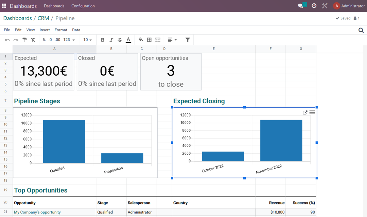The image size is (367, 217).
Task: Open the borders icon
Action: tap(149, 40)
